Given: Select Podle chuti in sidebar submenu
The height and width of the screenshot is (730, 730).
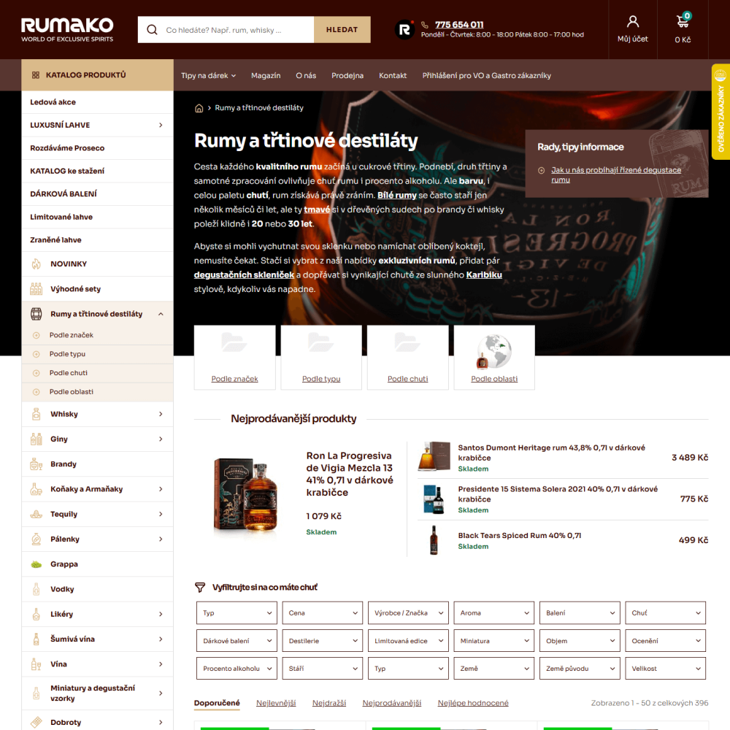Looking at the screenshot, I should (x=69, y=373).
